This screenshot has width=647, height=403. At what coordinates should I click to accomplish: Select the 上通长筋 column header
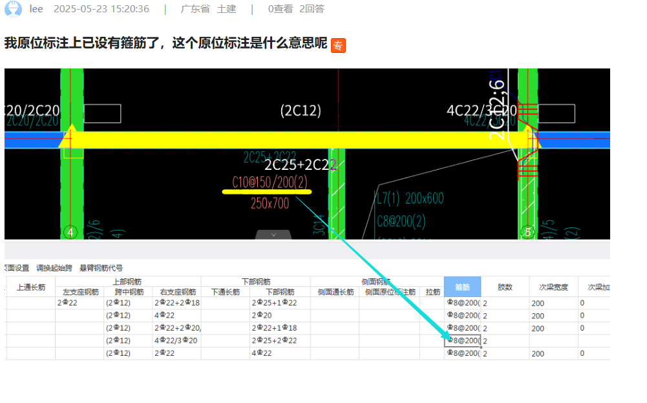(31, 287)
